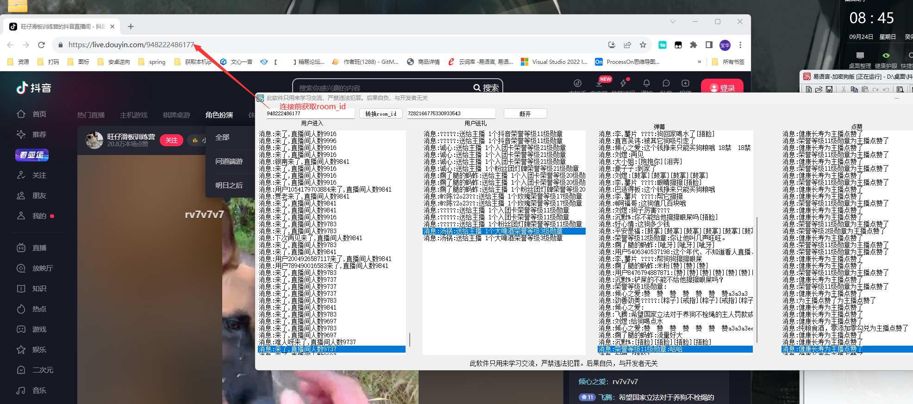Open 知识 in the Douyin sidebar
The image size is (913, 404).
pos(31,288)
